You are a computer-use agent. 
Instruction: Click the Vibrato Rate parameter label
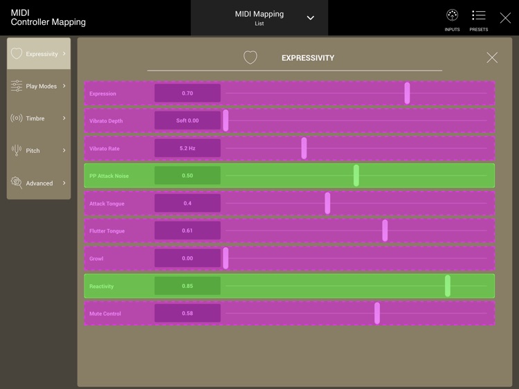point(104,149)
